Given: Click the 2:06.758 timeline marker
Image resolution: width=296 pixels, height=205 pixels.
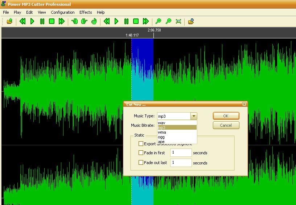Looking at the screenshot, I should [154, 31].
